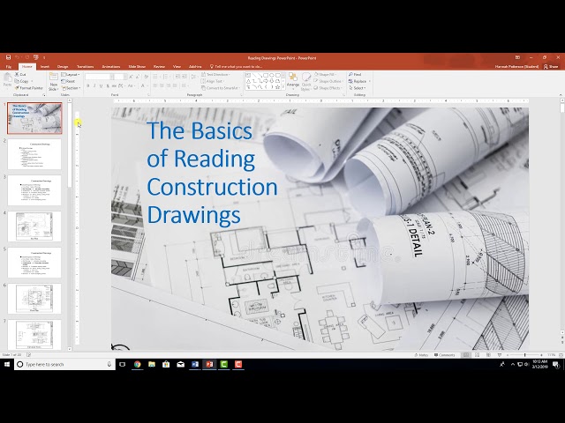Click the Tell me what you want box
The width and height of the screenshot is (565, 423).
(x=236, y=67)
